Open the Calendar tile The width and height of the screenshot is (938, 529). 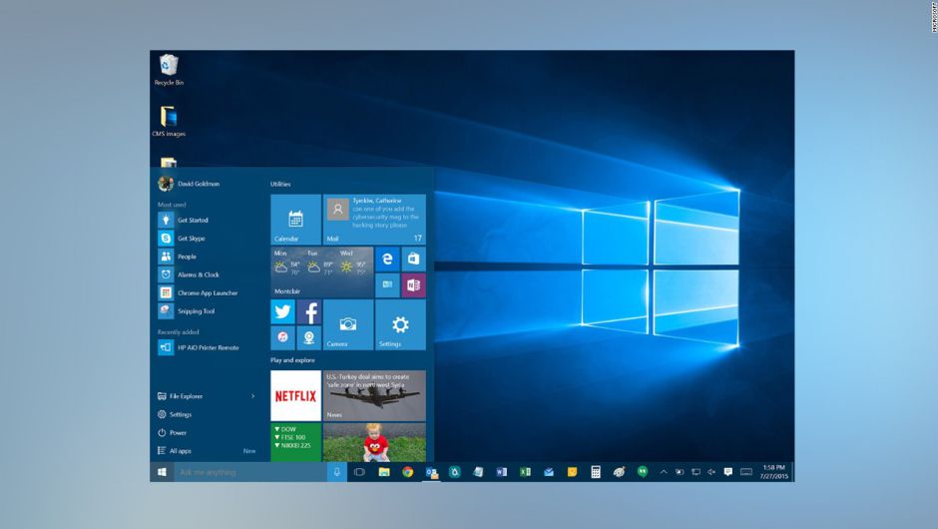click(295, 219)
